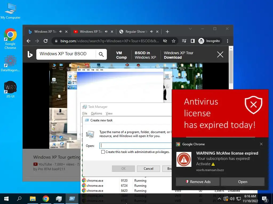Image resolution: width=273 pixels, height=204 pixels.
Task: Click the volume speaker tray icon
Action: coord(232,199)
